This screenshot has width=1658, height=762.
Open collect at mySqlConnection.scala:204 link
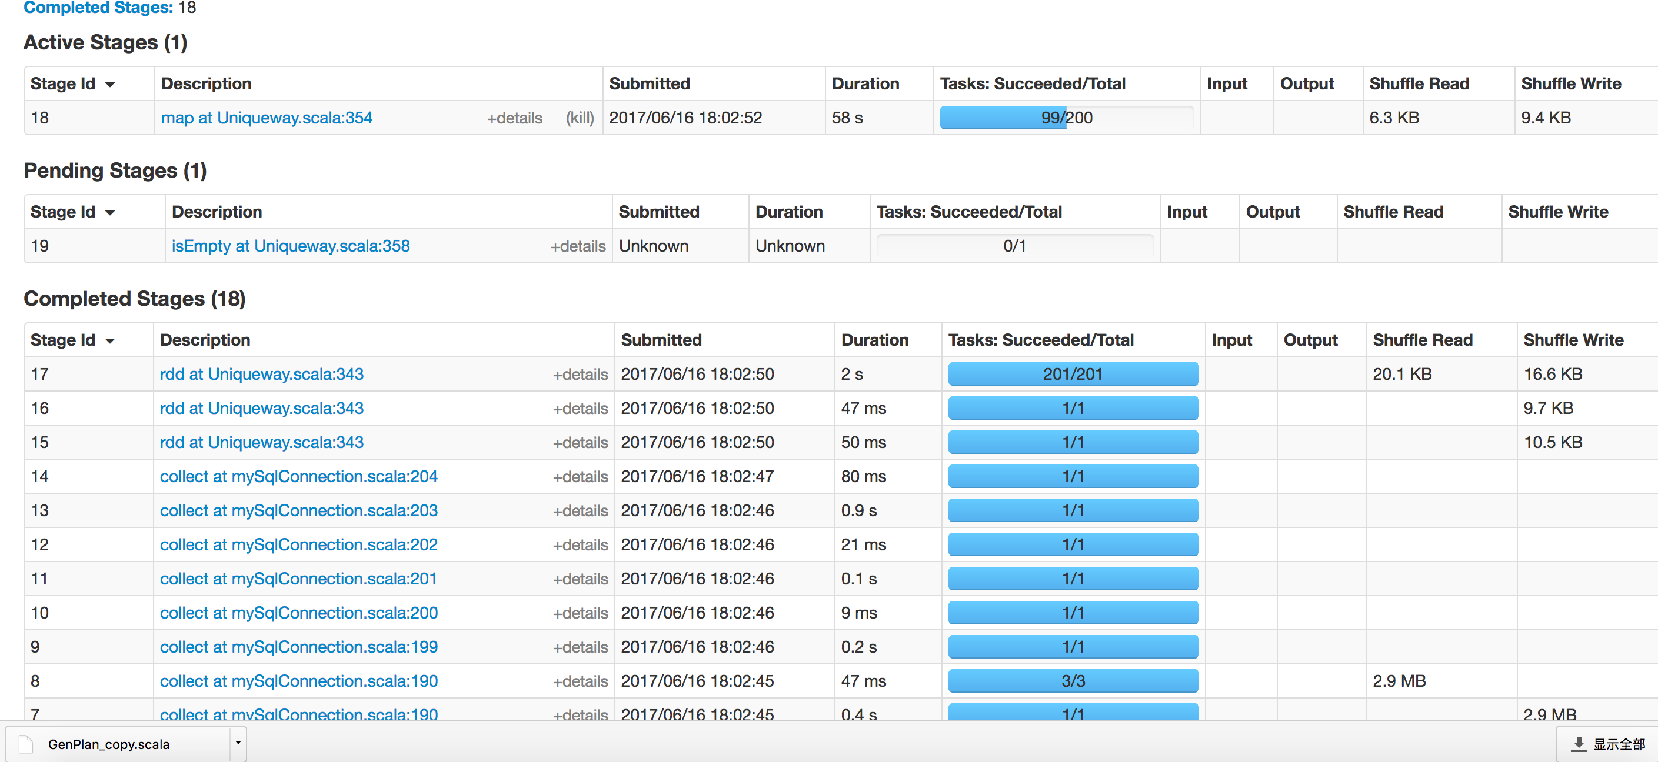pos(299,476)
